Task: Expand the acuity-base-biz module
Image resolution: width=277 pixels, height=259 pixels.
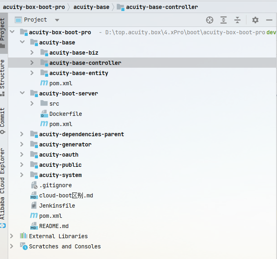Action: coord(32,53)
